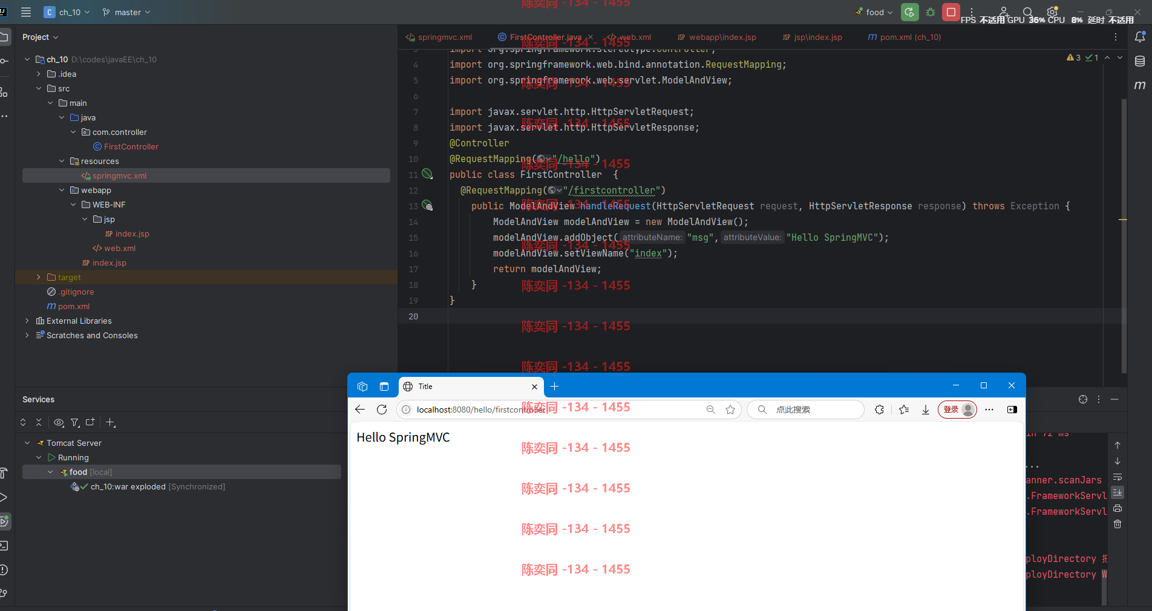Refresh the browser page
The height and width of the screenshot is (611, 1152).
click(382, 410)
